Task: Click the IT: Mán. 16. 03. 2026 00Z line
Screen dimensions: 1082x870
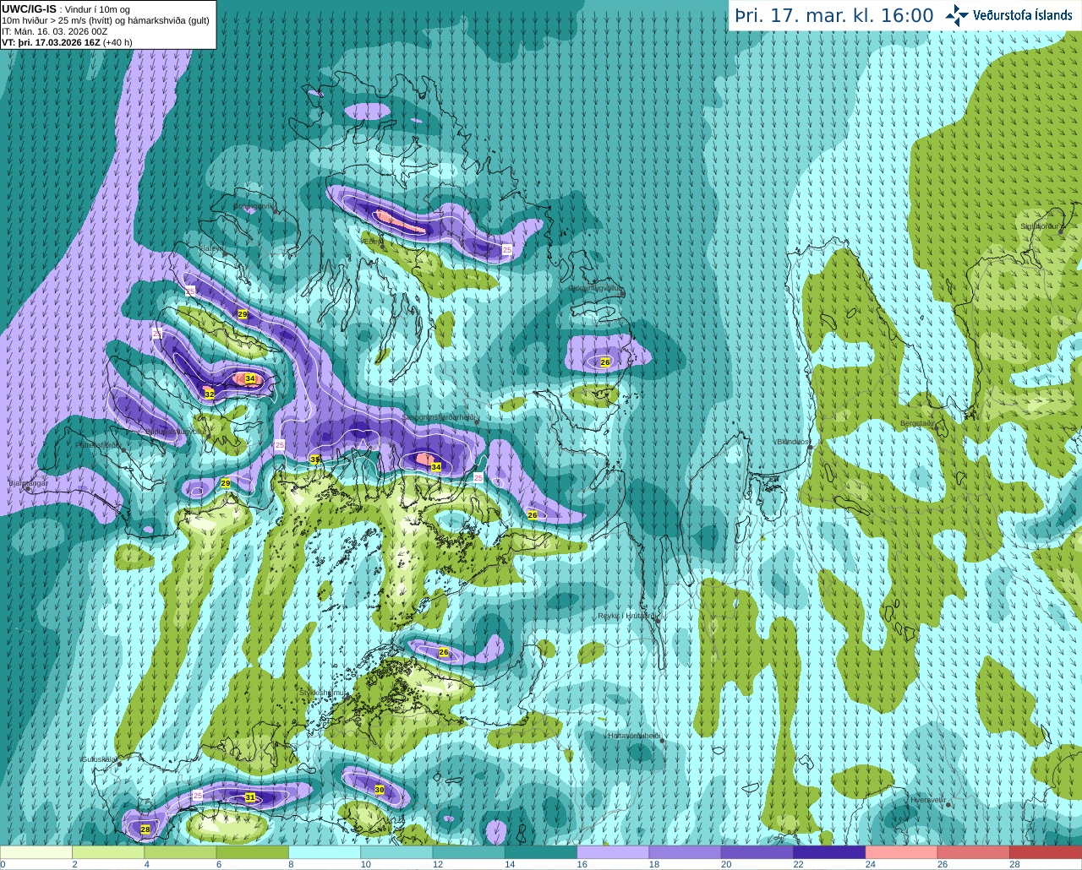Action: tap(55, 31)
